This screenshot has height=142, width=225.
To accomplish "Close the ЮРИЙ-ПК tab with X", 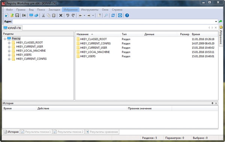I will coord(216,28).
